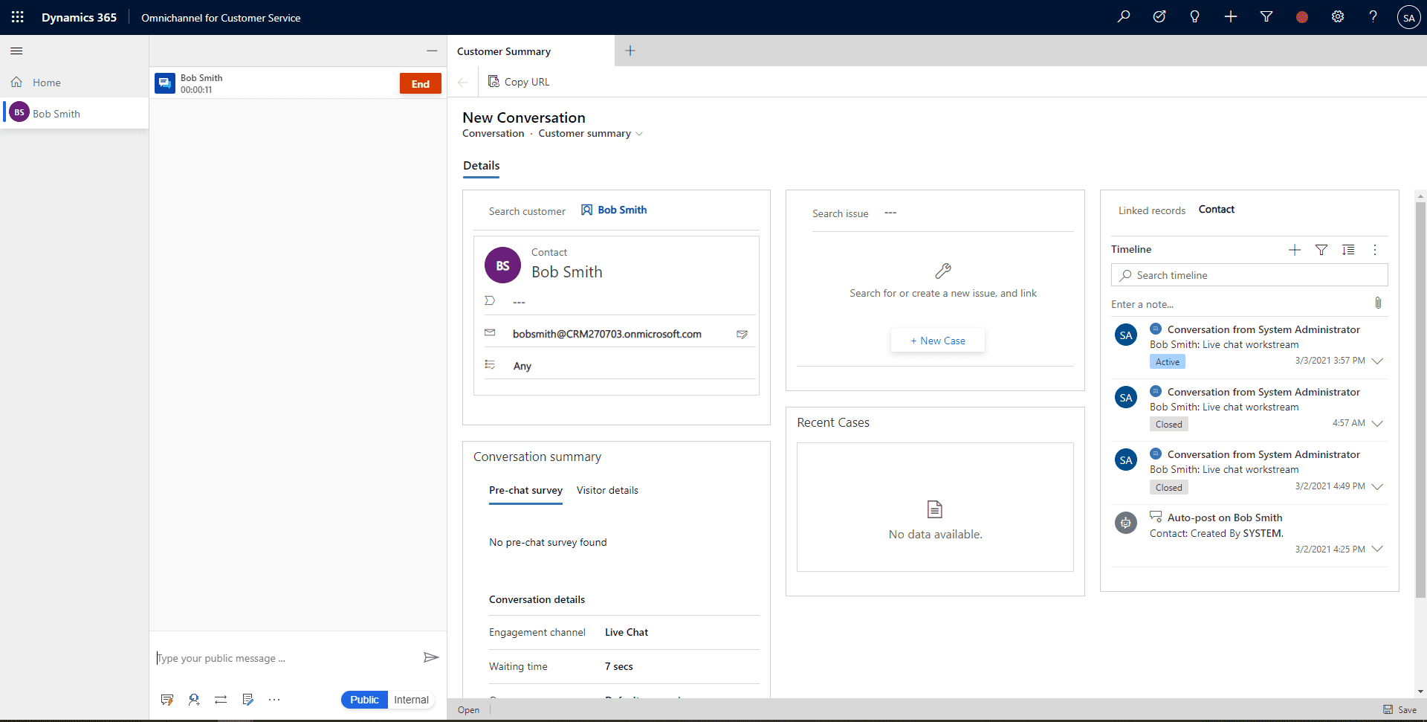This screenshot has width=1427, height=722.
Task: Open the ideas lightbulb in the top bar
Action: [x=1194, y=16]
